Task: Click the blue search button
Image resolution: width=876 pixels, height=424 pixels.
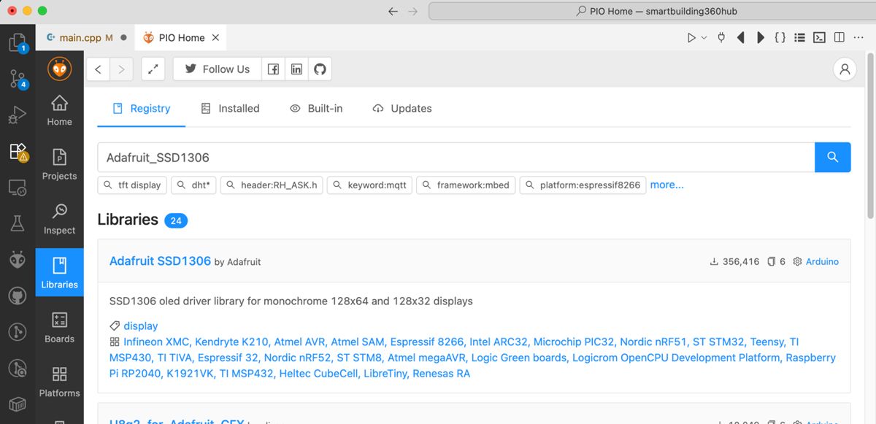Action: pos(833,157)
